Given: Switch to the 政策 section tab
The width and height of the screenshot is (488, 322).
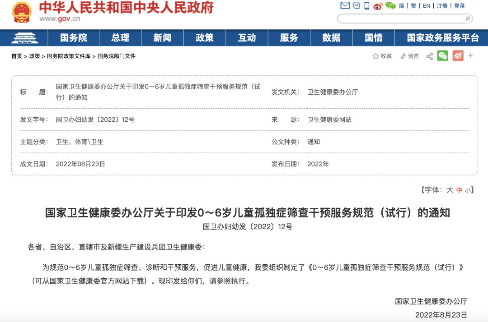Looking at the screenshot, I should pos(204,38).
